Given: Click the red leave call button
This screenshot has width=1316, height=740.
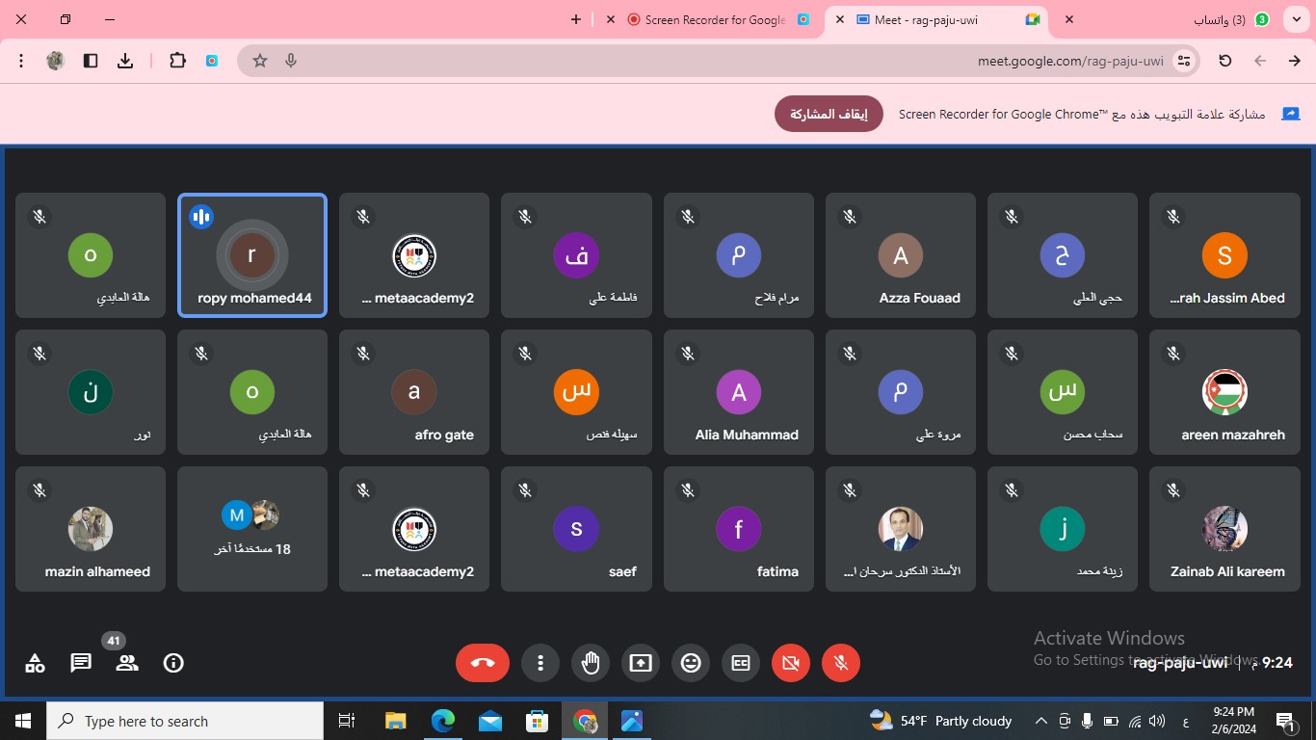Looking at the screenshot, I should [x=483, y=663].
